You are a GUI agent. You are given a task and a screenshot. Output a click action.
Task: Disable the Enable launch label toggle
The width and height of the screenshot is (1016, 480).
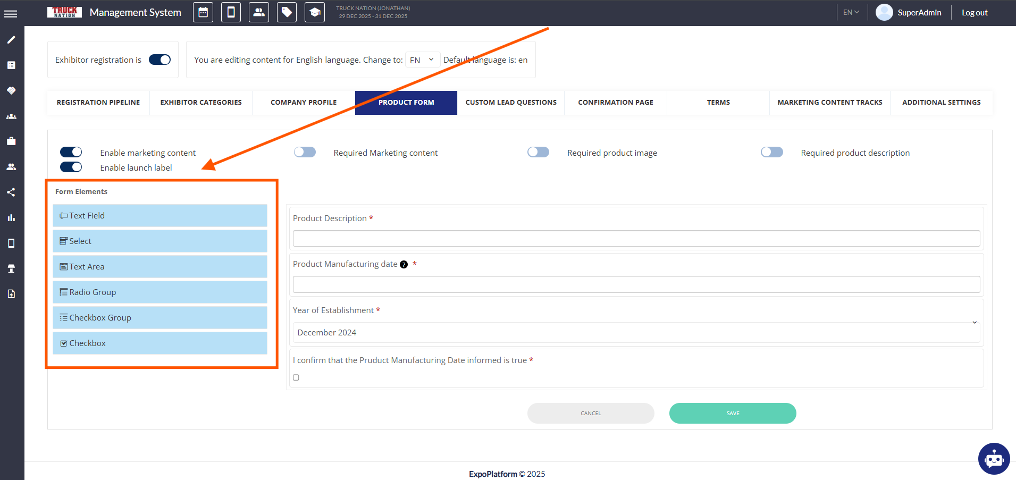(x=71, y=167)
